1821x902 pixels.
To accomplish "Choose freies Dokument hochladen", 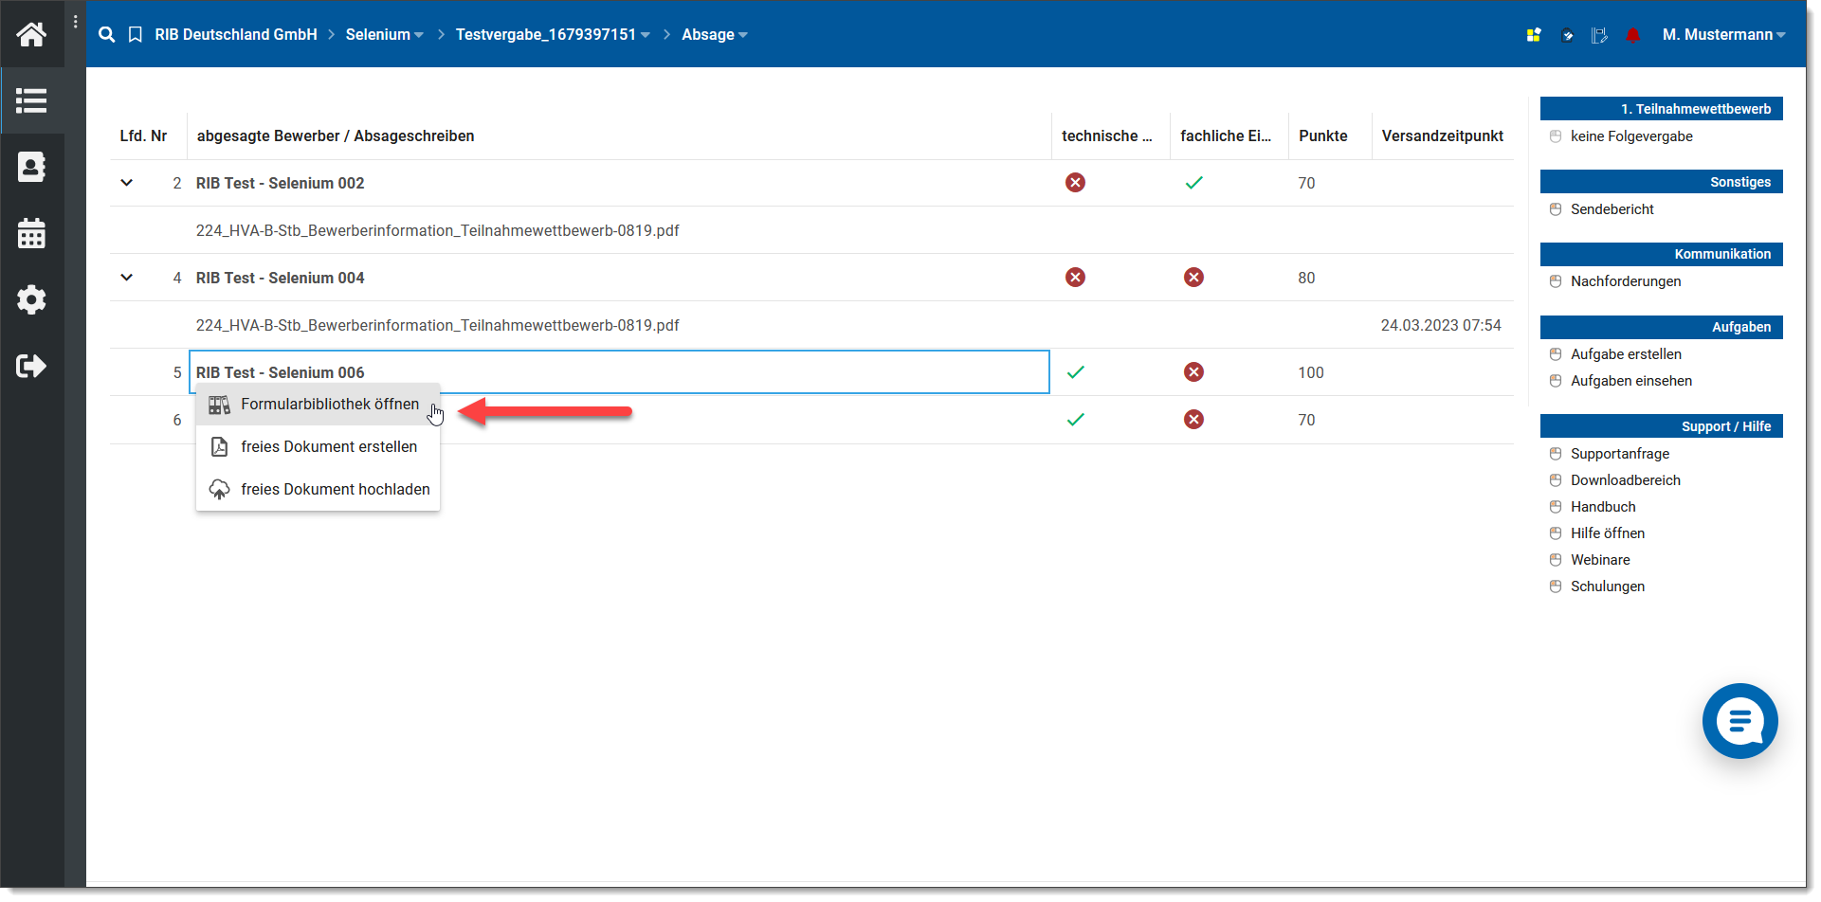I will tap(335, 490).
